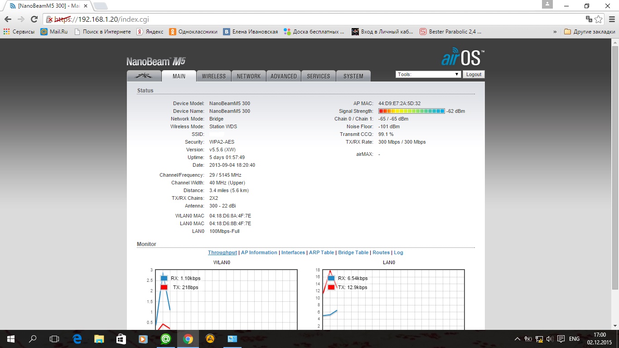This screenshot has height=348, width=619.
Task: Open Throughput monitor link
Action: [x=222, y=252]
